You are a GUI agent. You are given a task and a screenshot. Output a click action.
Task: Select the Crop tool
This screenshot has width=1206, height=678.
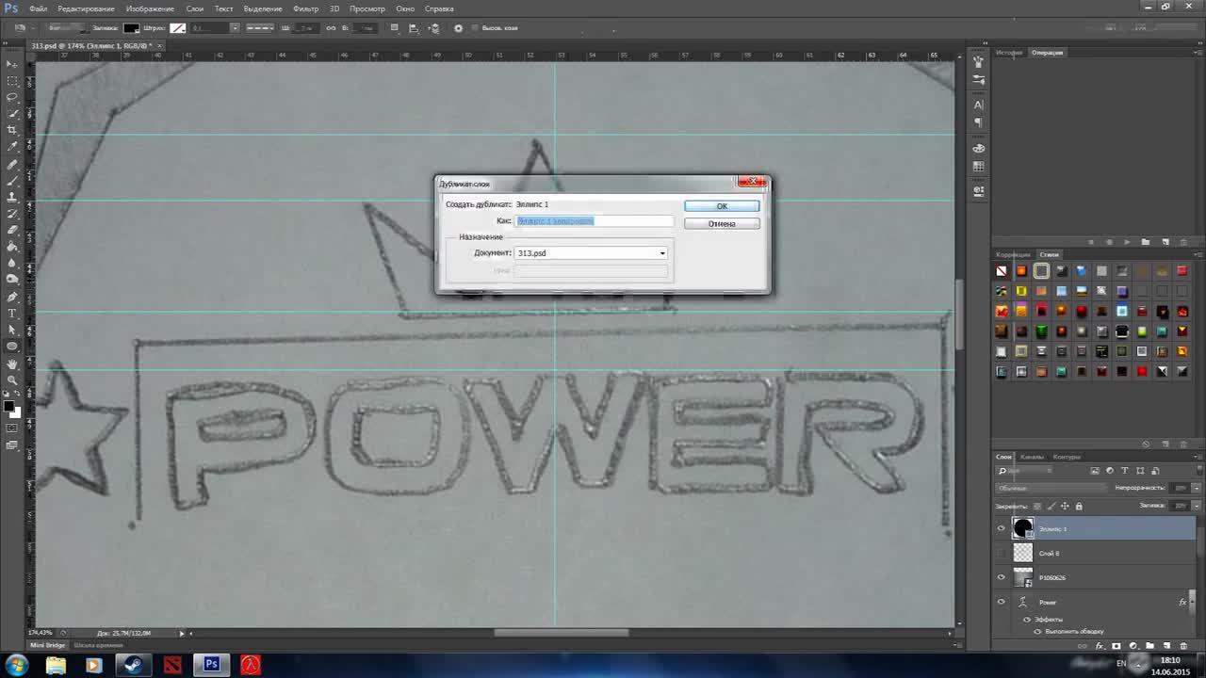click(12, 129)
